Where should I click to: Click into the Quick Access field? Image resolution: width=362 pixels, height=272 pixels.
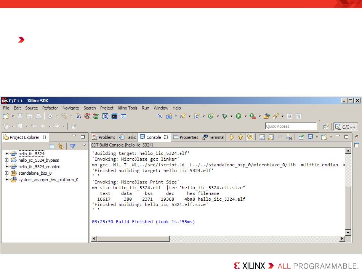pyautogui.click(x=291, y=126)
